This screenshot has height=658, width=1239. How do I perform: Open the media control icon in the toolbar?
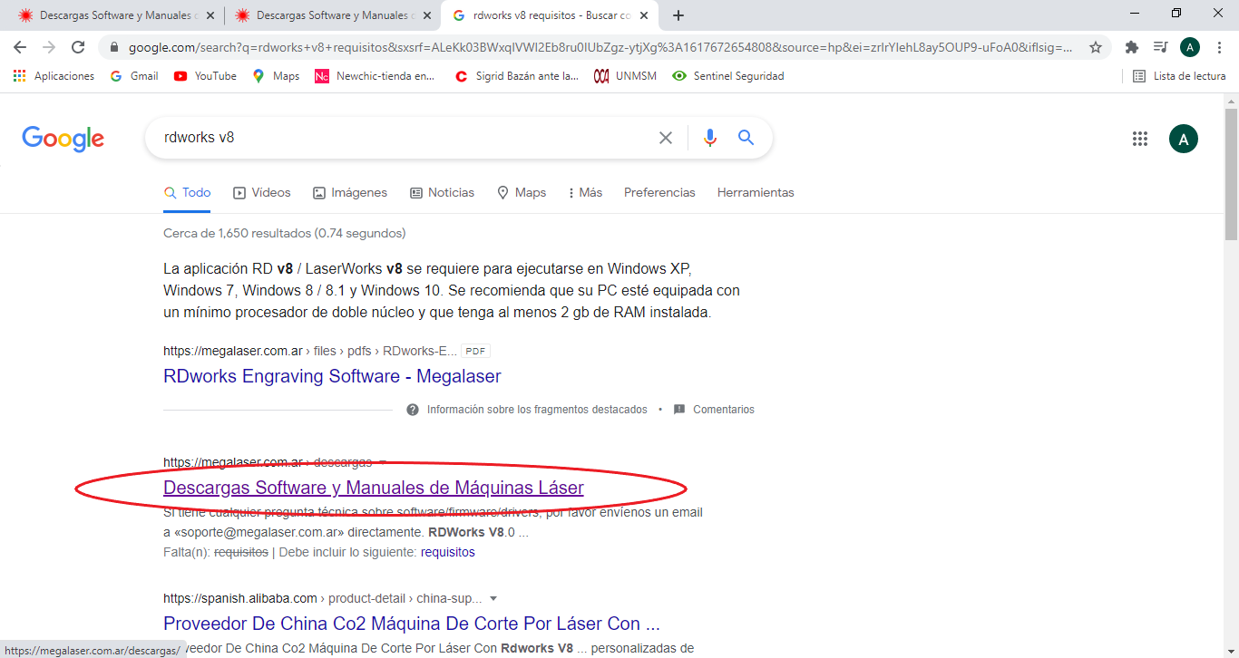pyautogui.click(x=1160, y=47)
